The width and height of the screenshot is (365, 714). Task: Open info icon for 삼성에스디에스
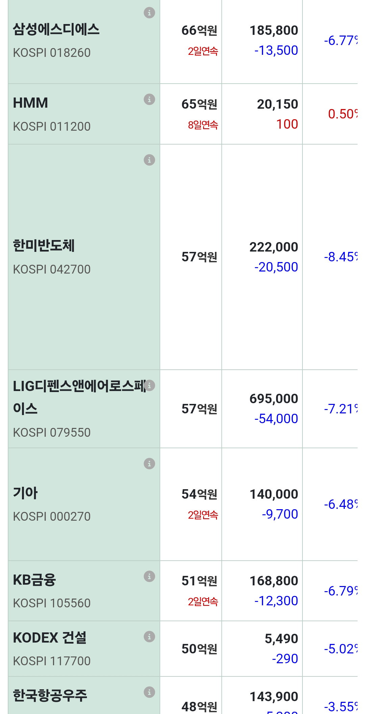[149, 13]
